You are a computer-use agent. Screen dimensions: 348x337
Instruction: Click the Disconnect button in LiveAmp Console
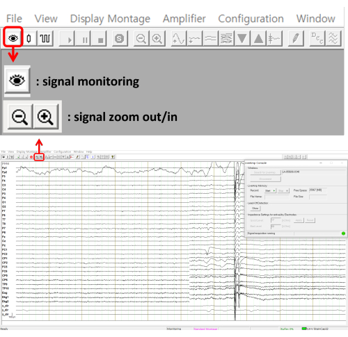(x=265, y=179)
